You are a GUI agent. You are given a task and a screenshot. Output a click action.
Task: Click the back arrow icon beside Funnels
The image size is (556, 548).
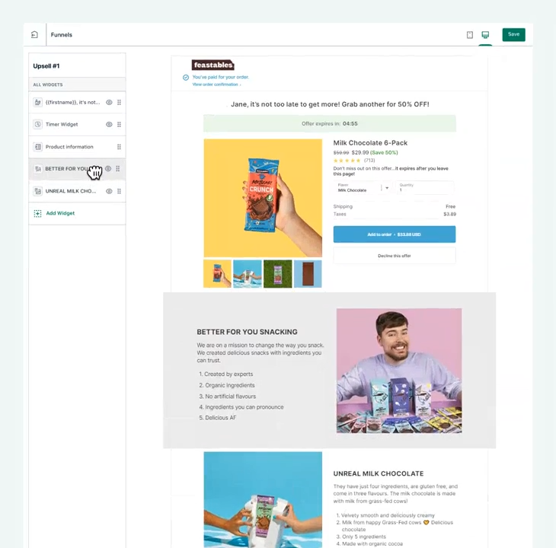click(x=34, y=35)
